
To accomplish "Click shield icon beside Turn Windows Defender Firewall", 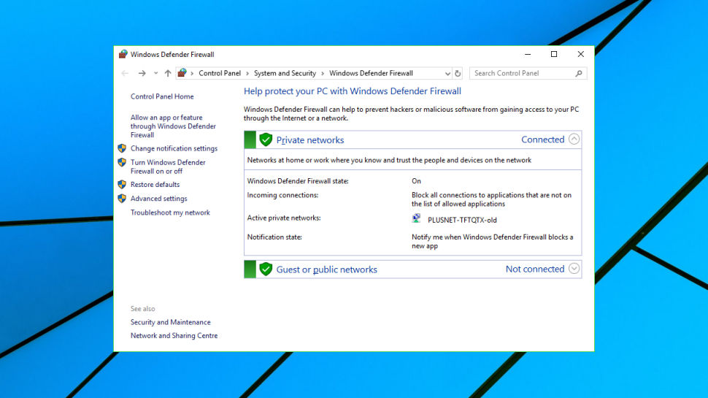I will click(122, 162).
